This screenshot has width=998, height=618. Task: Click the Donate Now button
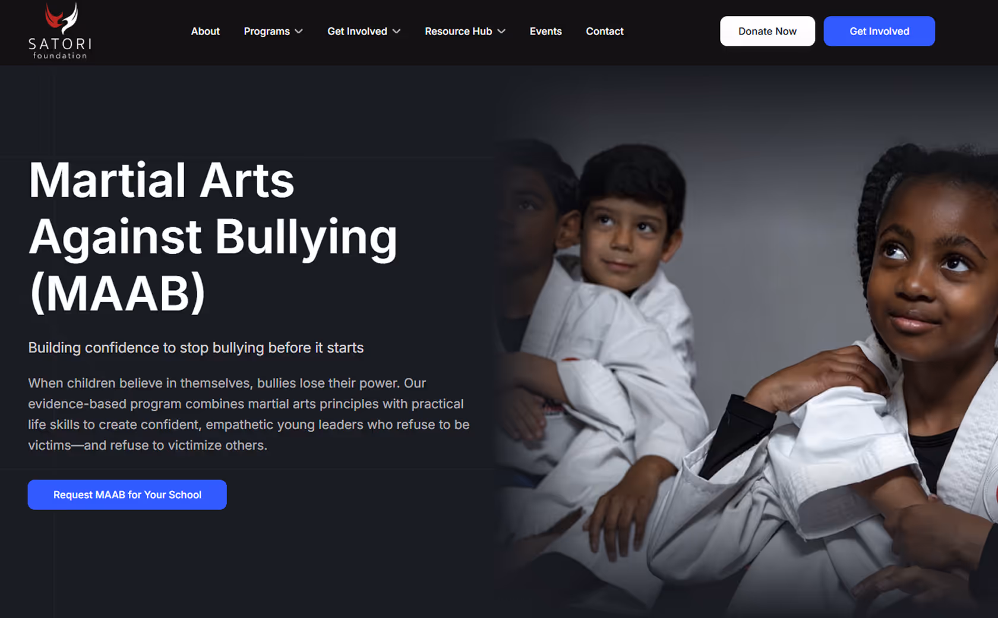click(x=768, y=31)
